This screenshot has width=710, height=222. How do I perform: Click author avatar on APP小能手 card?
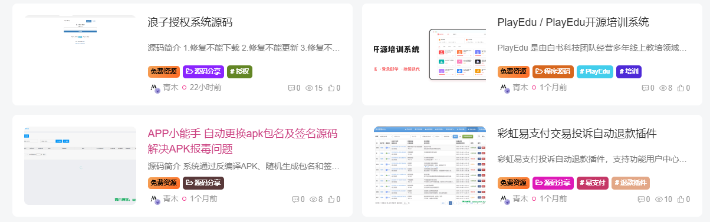(155, 199)
